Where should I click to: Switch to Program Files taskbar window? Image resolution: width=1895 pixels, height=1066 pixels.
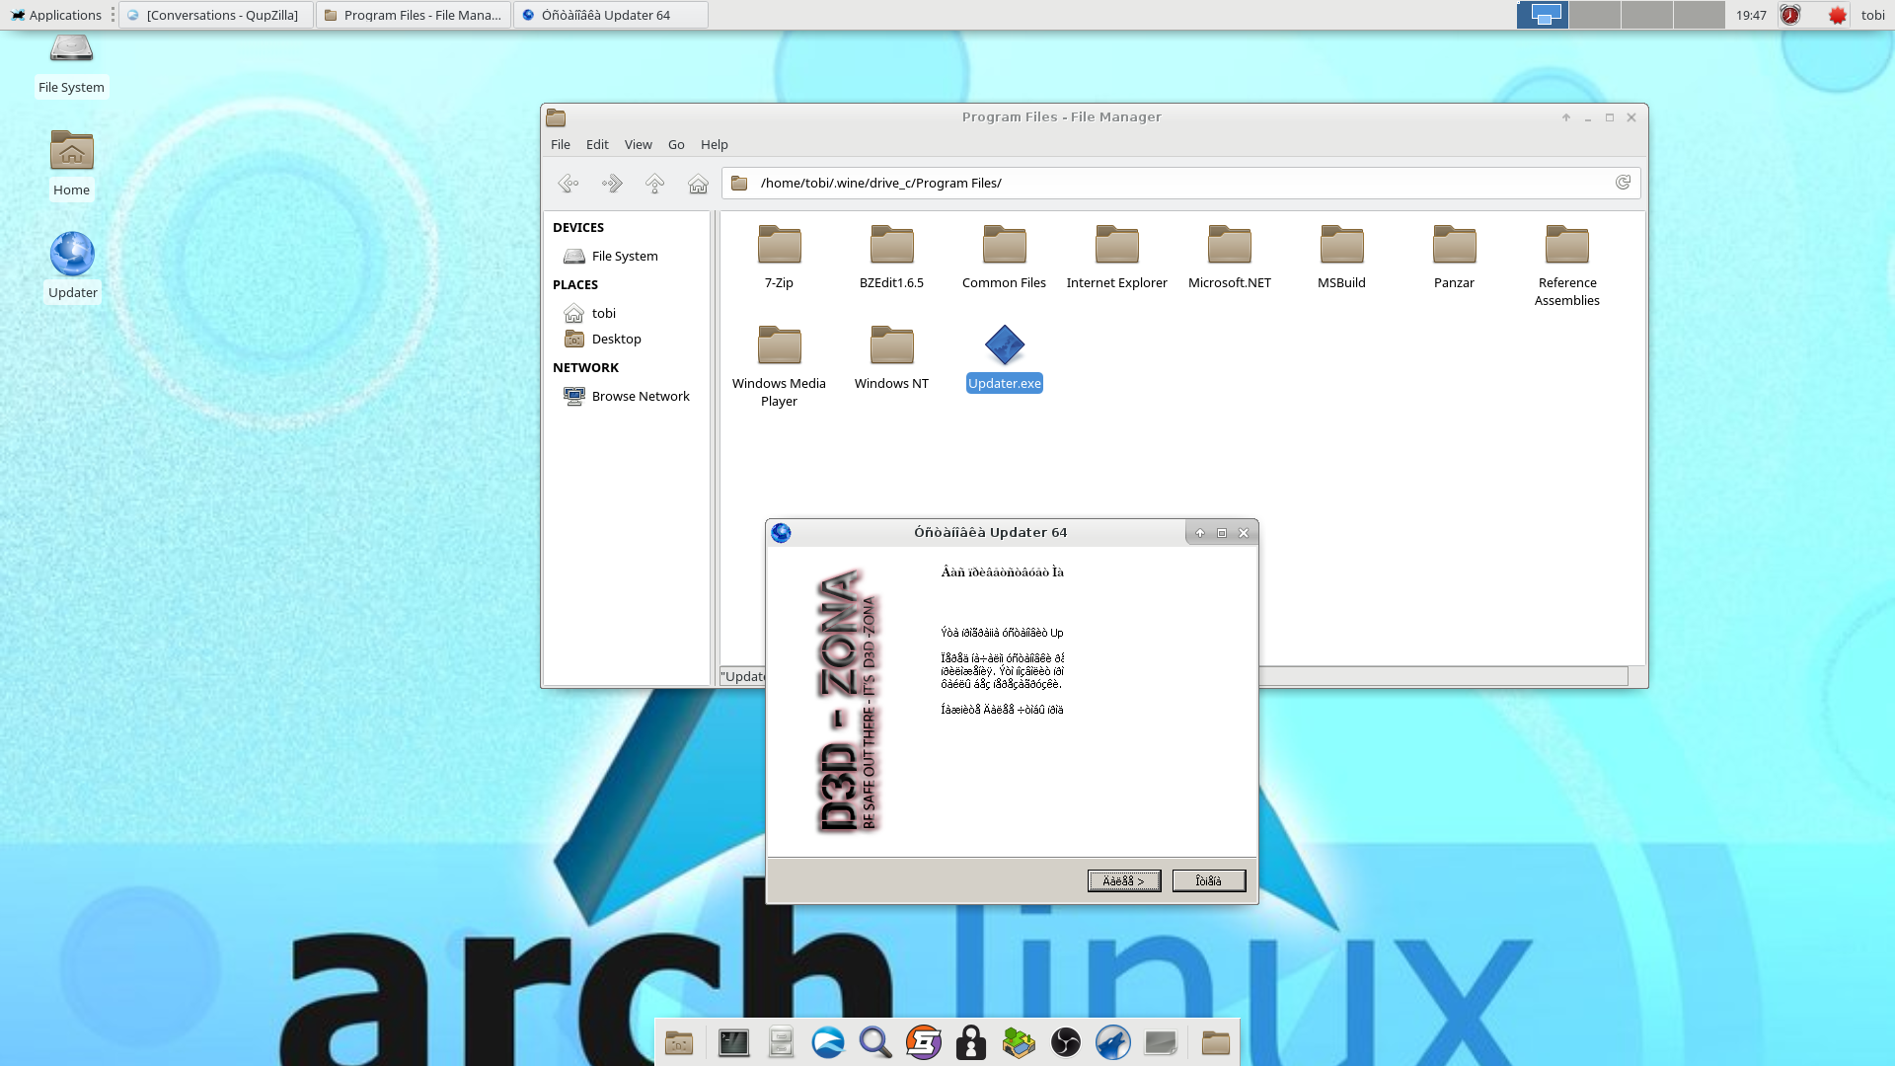414,15
